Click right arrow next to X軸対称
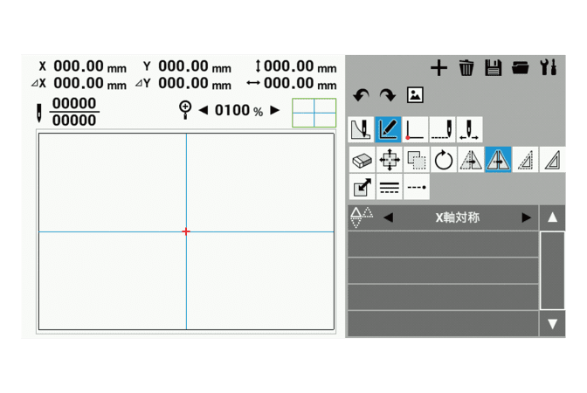Viewport: 587px width, 393px height. 526,217
